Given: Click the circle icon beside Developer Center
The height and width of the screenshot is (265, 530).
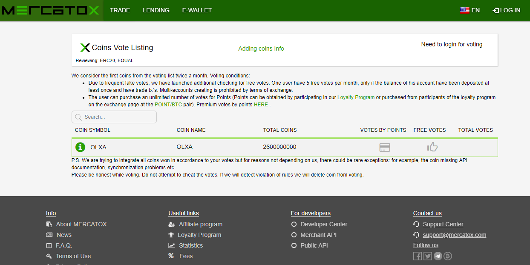Looking at the screenshot, I should 294,224.
